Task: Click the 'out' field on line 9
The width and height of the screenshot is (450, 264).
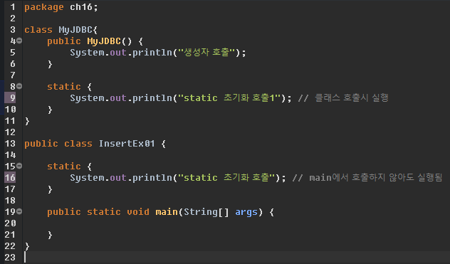Action: 118,98
